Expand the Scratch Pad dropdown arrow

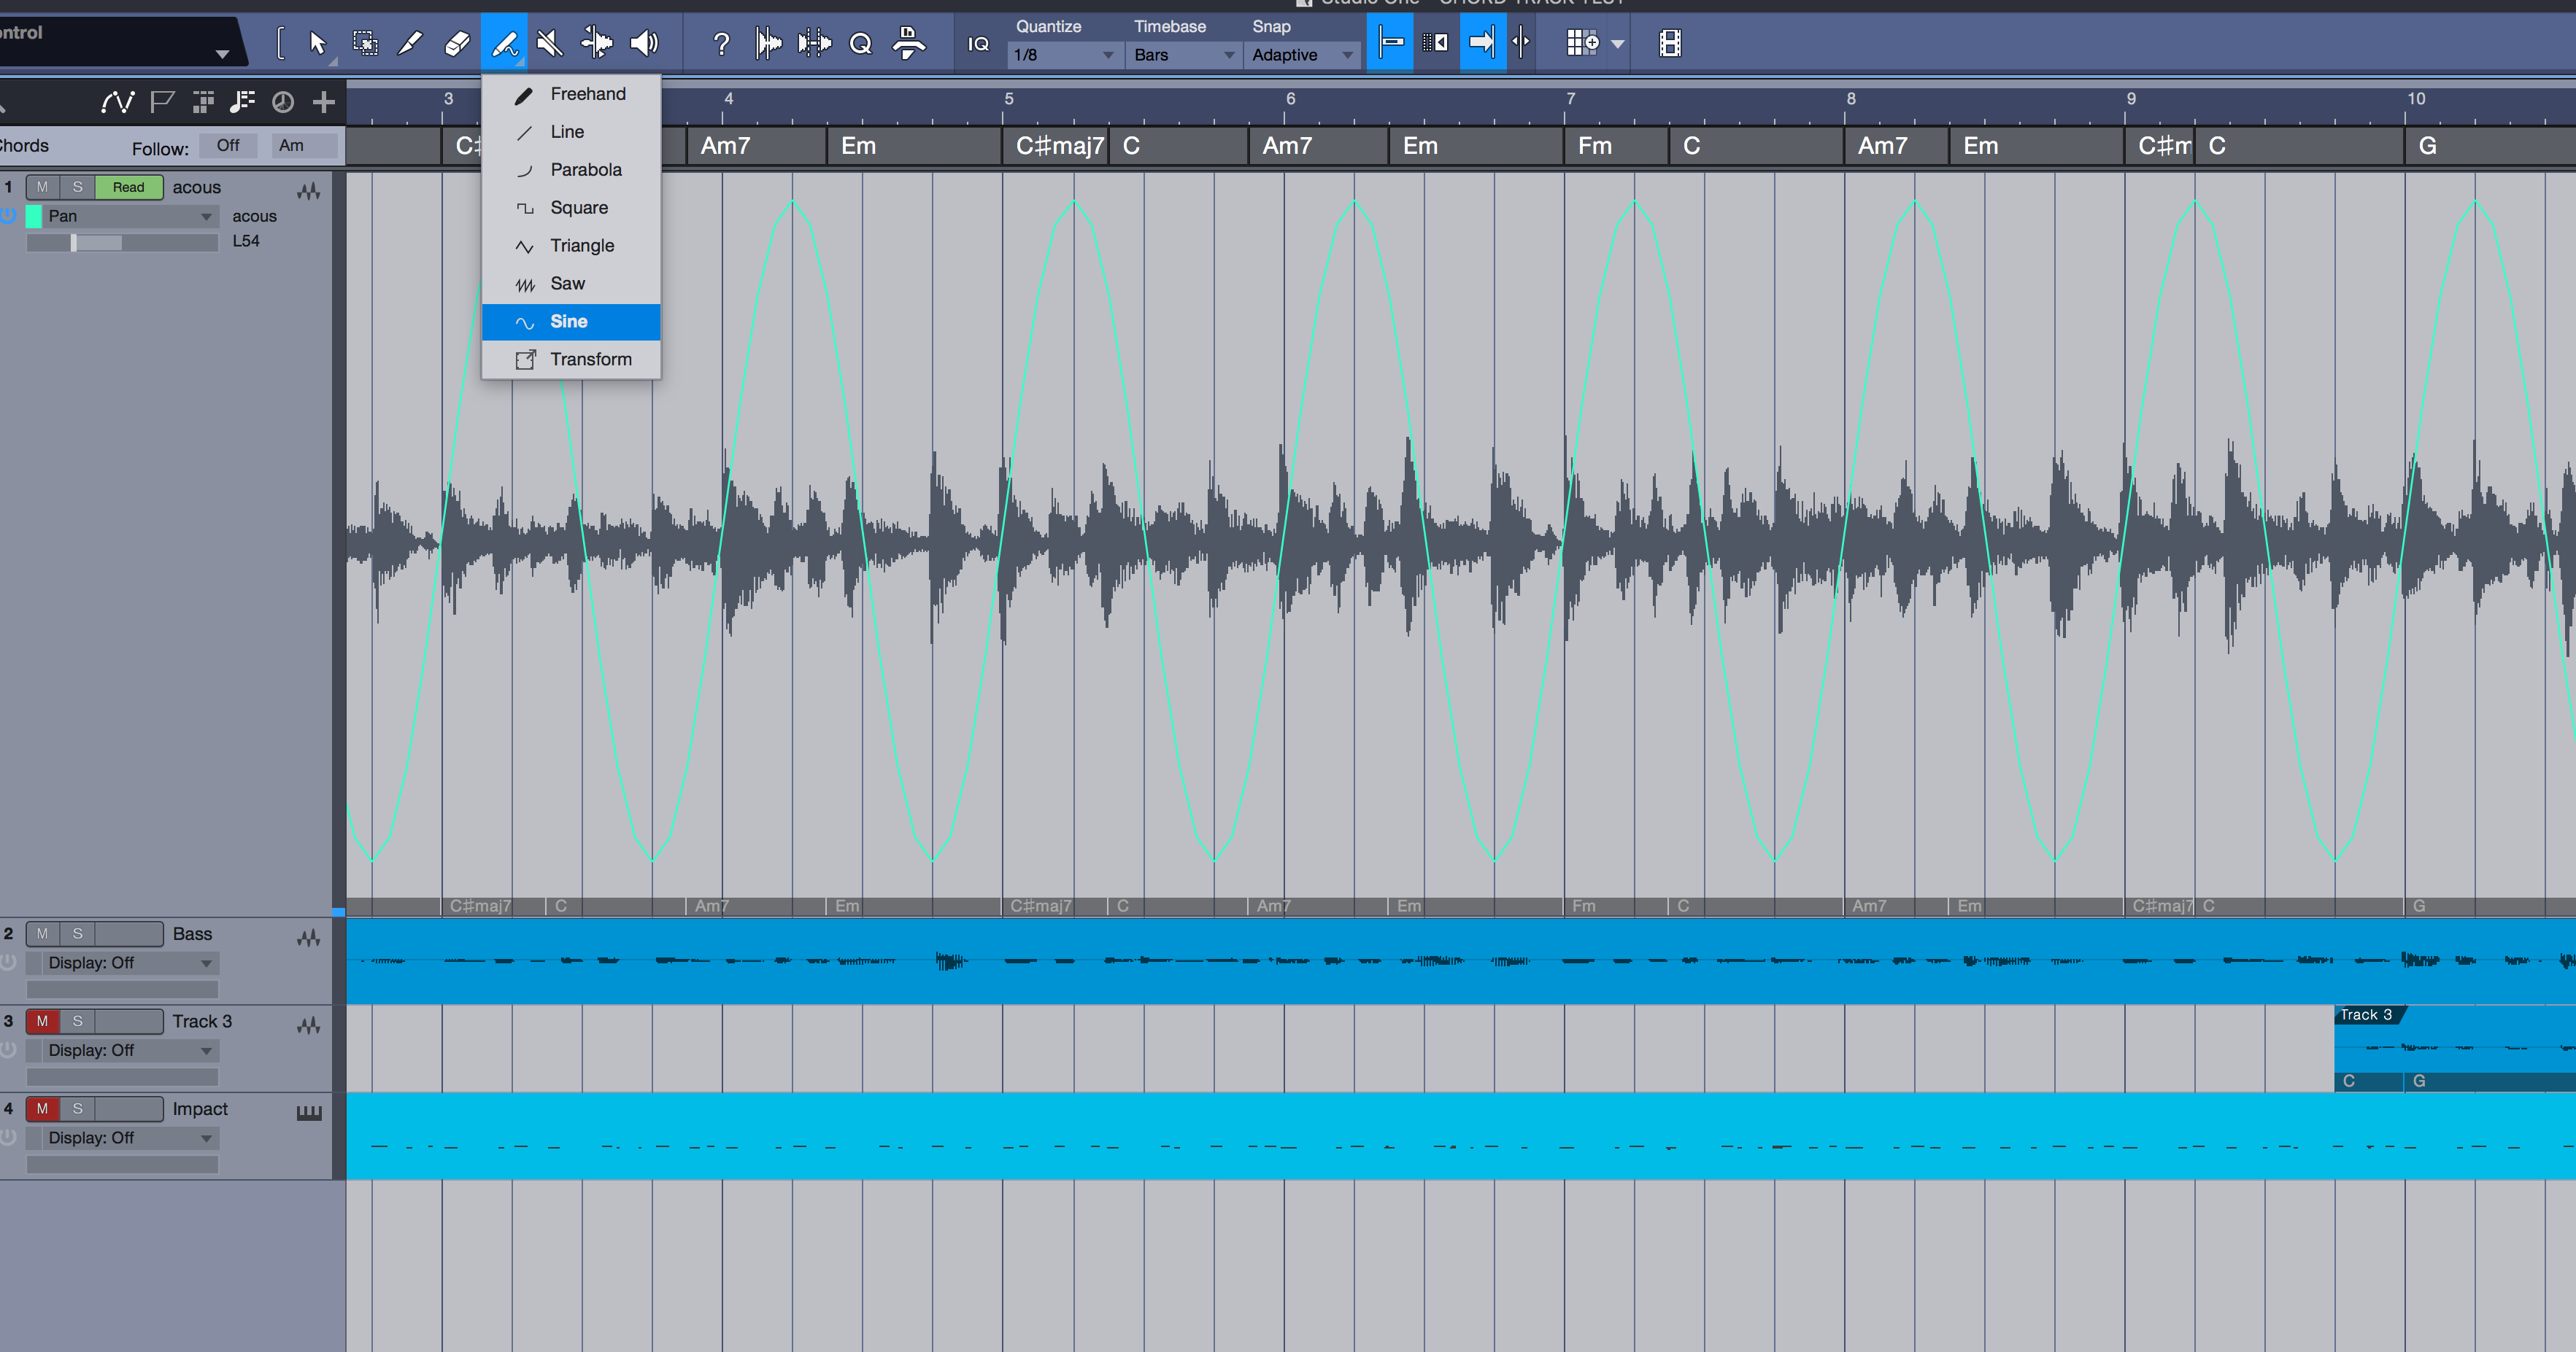1617,45
